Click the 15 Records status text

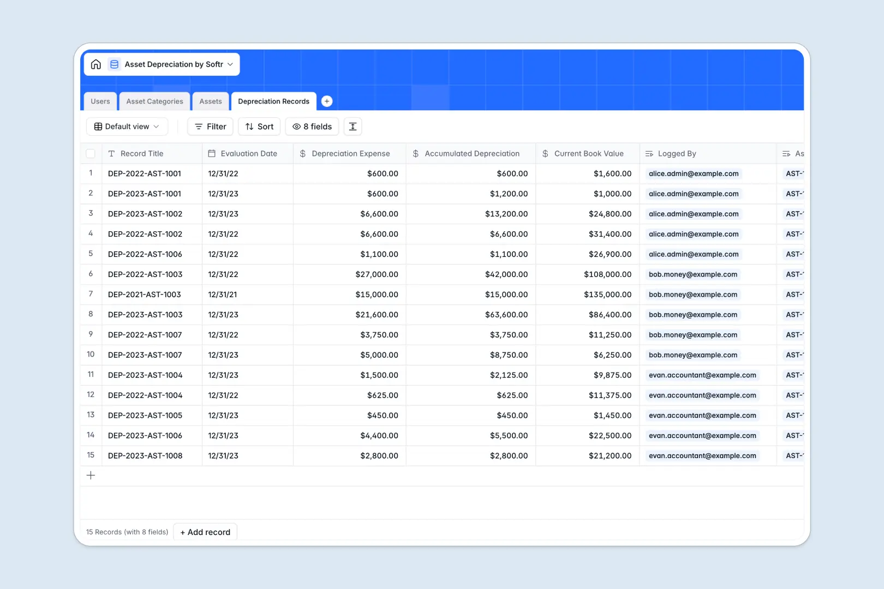pos(127,532)
